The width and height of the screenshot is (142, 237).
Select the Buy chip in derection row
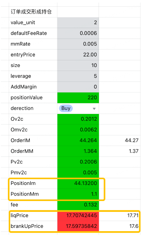(x=66, y=108)
